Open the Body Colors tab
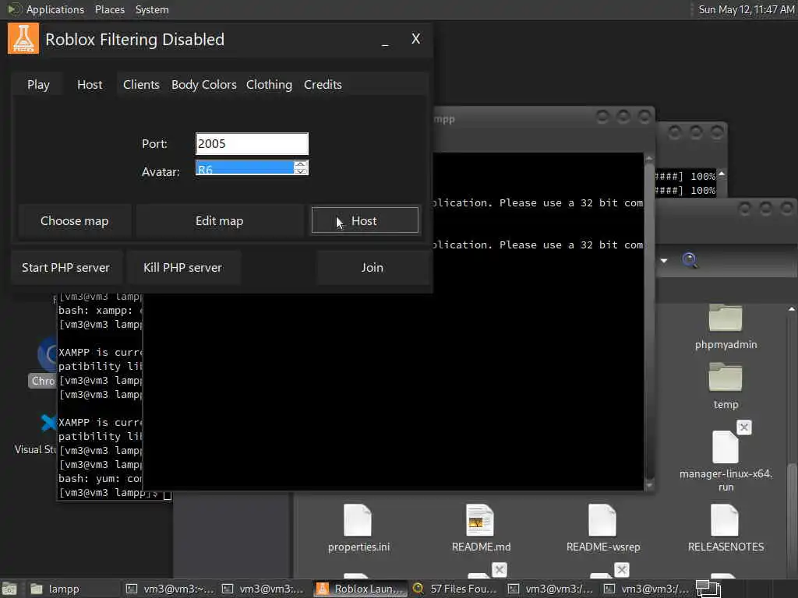Screen dimensions: 798x598 tap(203, 84)
